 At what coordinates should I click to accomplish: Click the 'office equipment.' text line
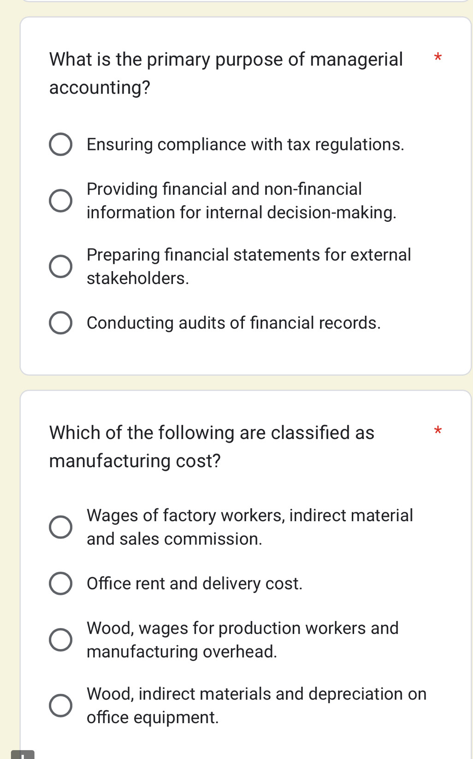click(153, 717)
